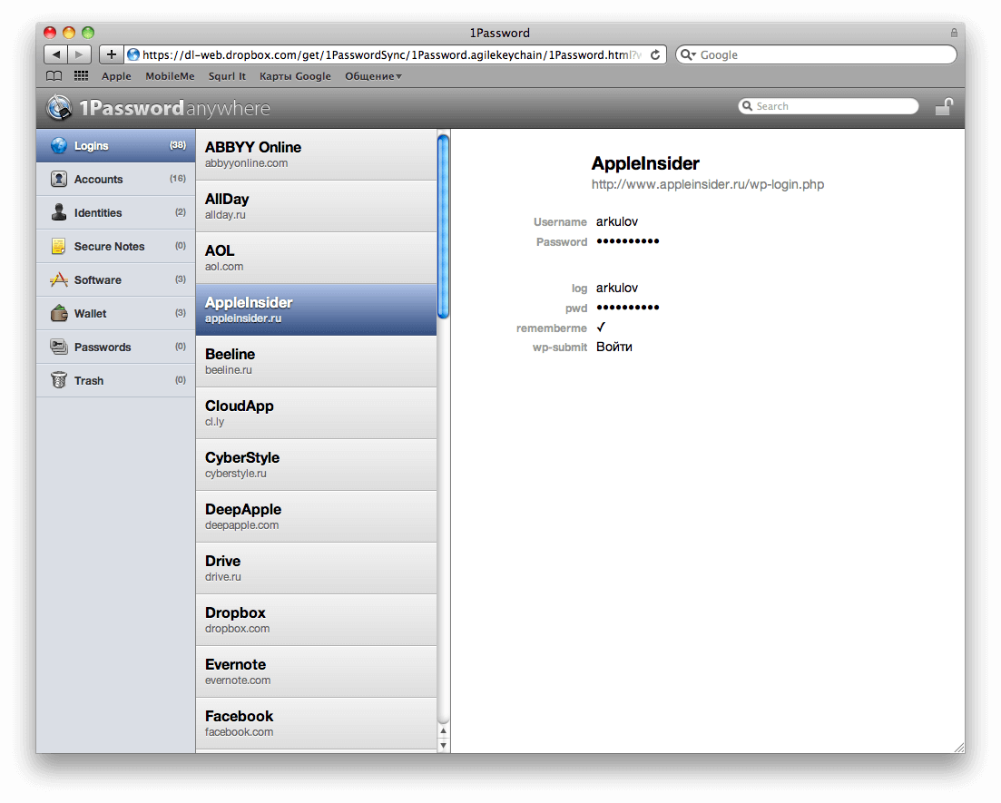Click the wp-submit value Войти
1001x803 pixels.
(x=614, y=347)
